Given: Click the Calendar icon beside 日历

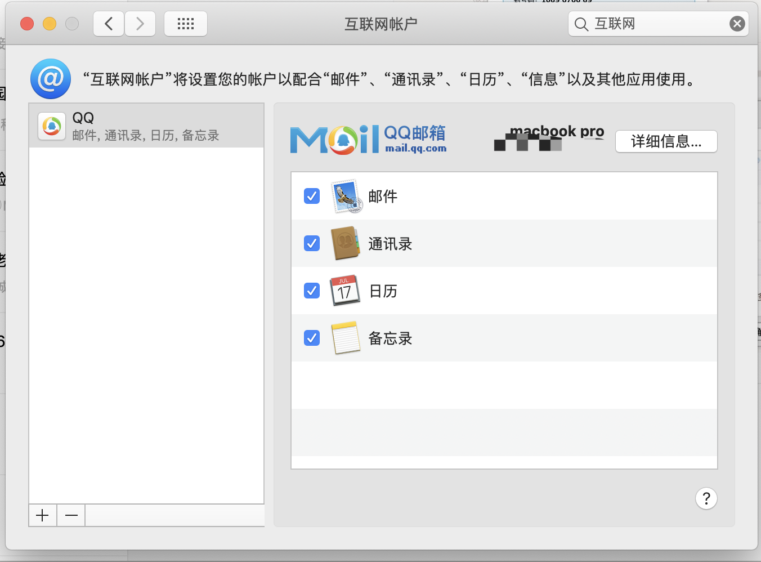Looking at the screenshot, I should 345,291.
